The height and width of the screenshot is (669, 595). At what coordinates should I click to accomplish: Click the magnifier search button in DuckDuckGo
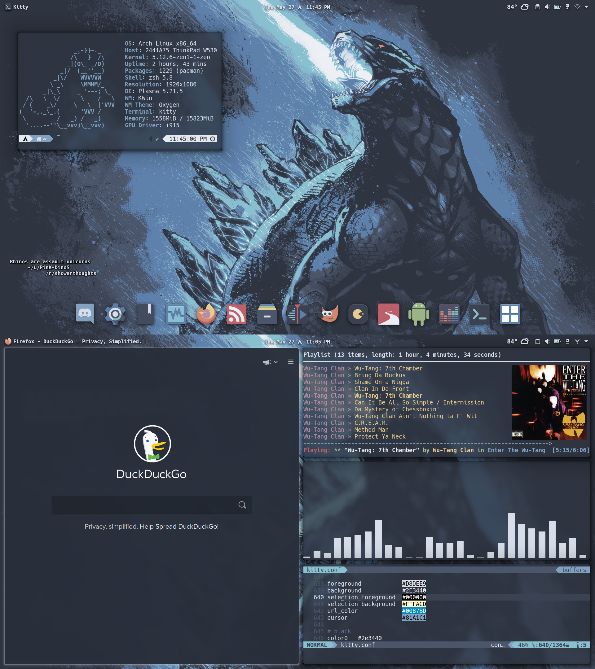coord(242,505)
